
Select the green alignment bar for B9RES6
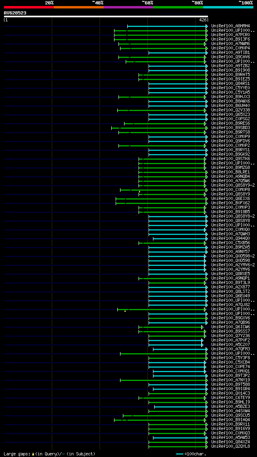point(165,124)
